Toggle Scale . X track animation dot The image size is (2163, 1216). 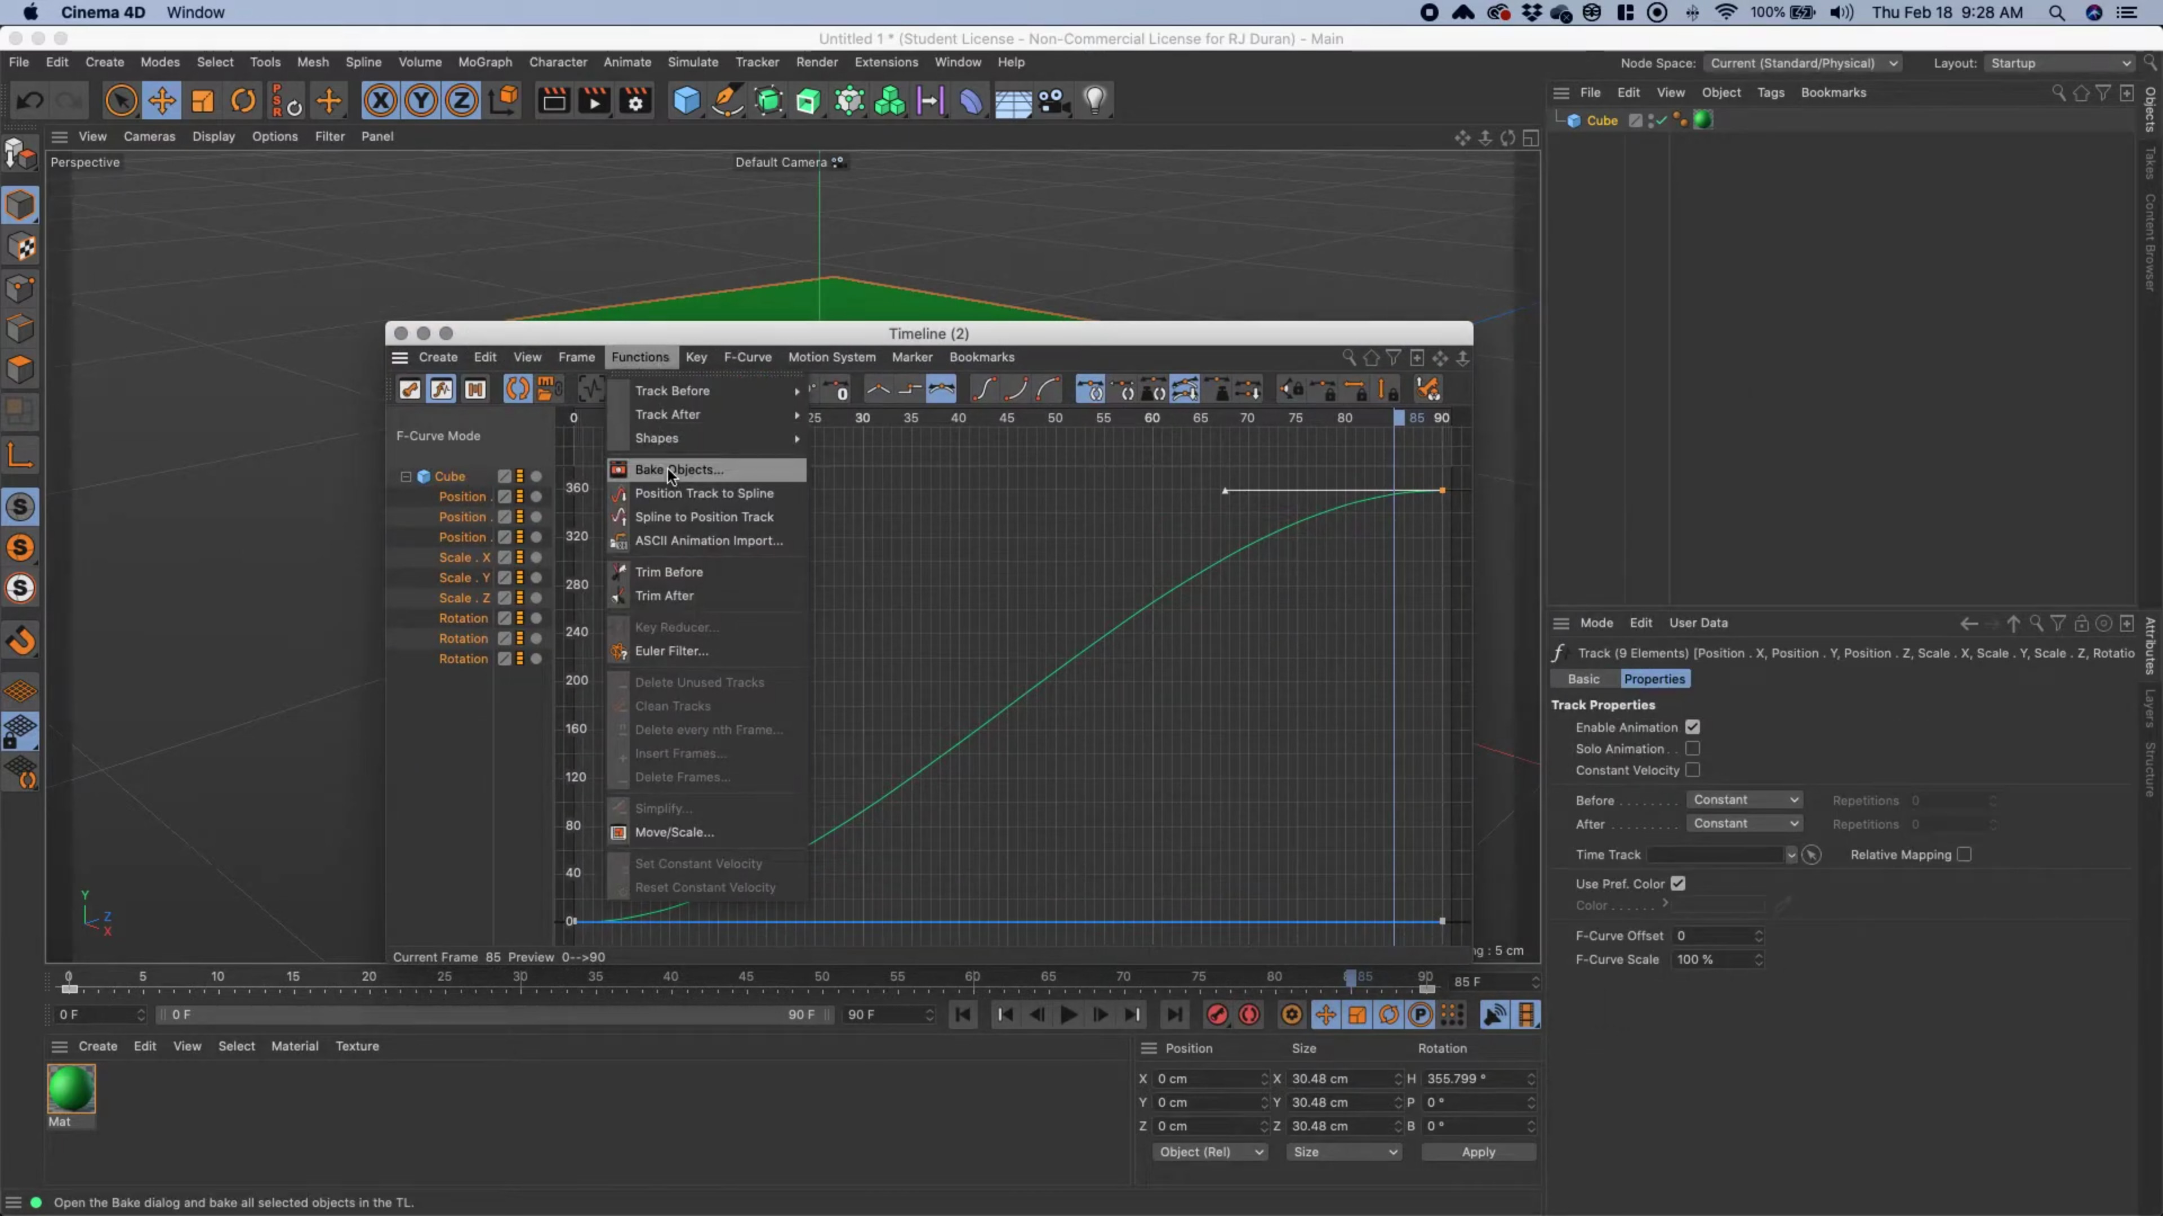[x=536, y=558]
